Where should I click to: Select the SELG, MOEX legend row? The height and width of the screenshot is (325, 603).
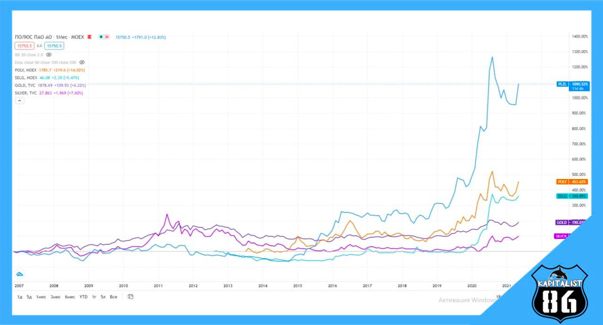click(x=47, y=78)
